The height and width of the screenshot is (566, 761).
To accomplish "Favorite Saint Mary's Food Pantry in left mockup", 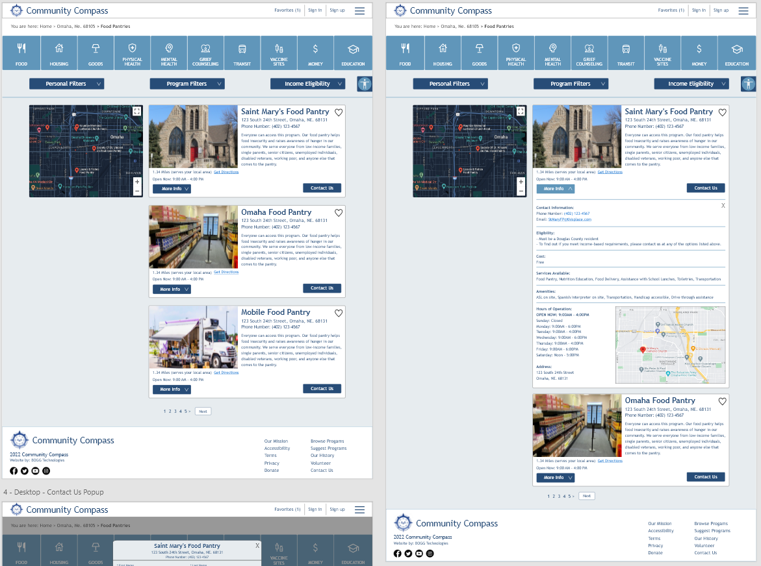I will tap(339, 112).
